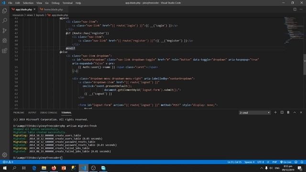
Task: Click the code minimap preview
Action: pyautogui.click(x=293, y=30)
